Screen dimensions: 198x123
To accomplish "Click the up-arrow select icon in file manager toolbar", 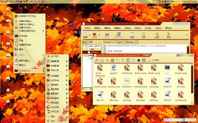I will point(133,60).
